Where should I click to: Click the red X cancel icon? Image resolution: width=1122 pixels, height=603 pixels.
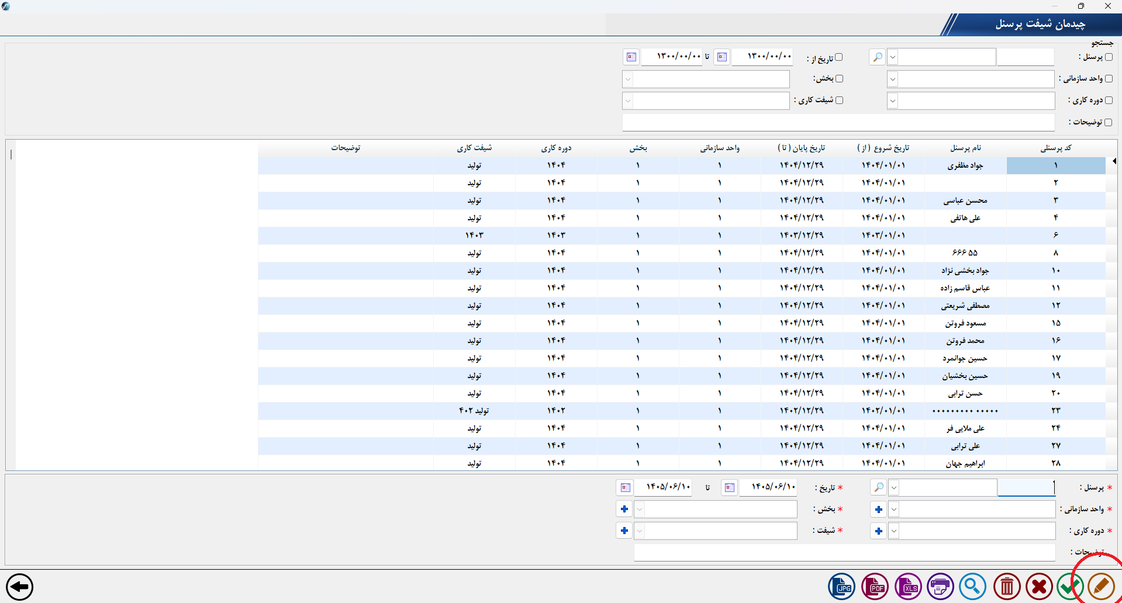coord(1039,586)
